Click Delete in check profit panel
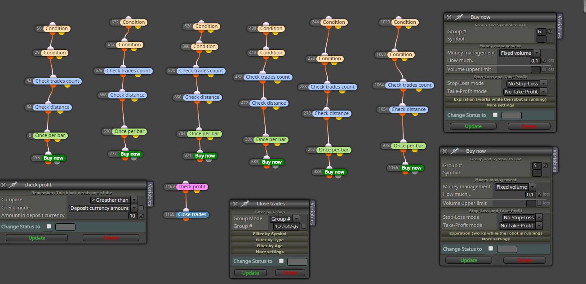 (x=111, y=238)
